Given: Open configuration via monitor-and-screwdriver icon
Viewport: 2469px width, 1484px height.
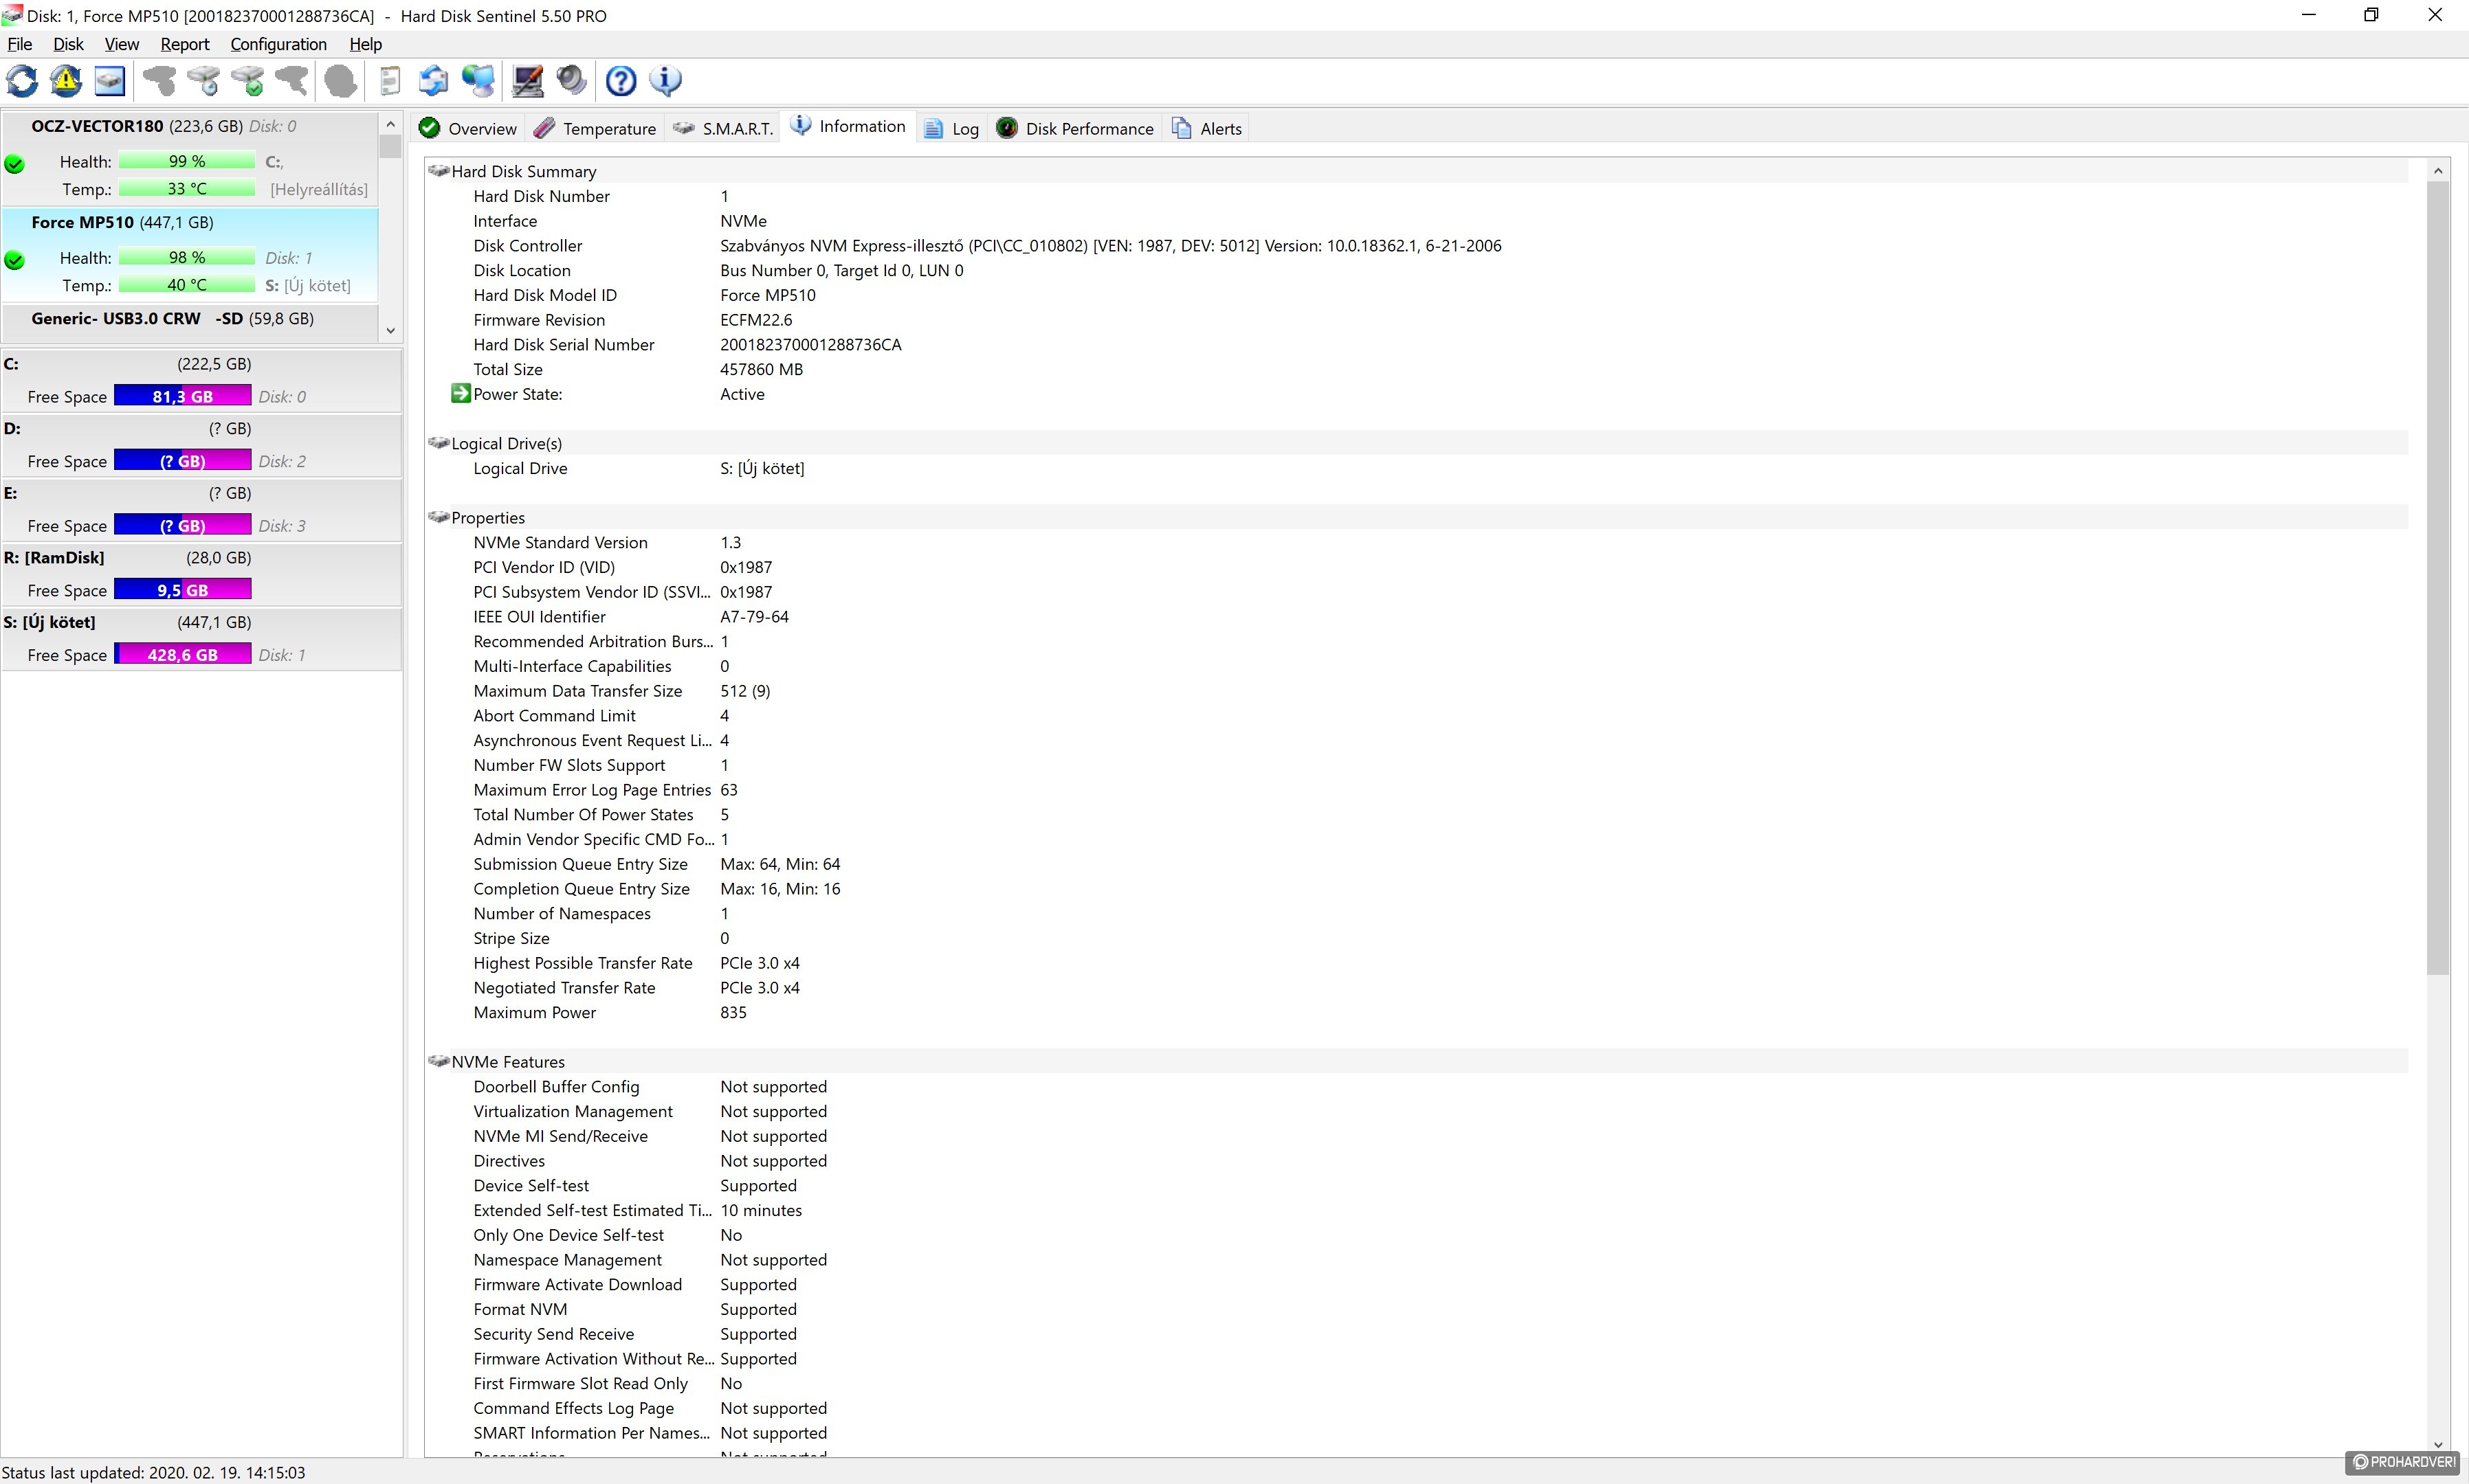Looking at the screenshot, I should point(527,81).
